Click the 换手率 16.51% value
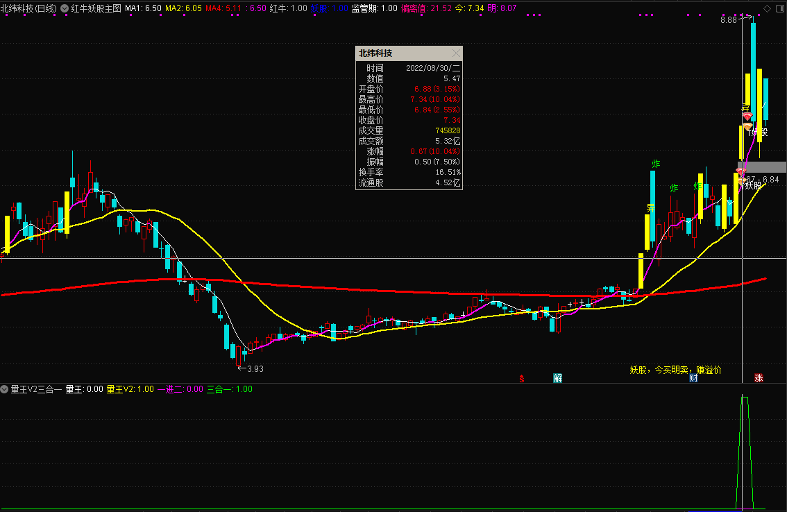 pos(448,172)
